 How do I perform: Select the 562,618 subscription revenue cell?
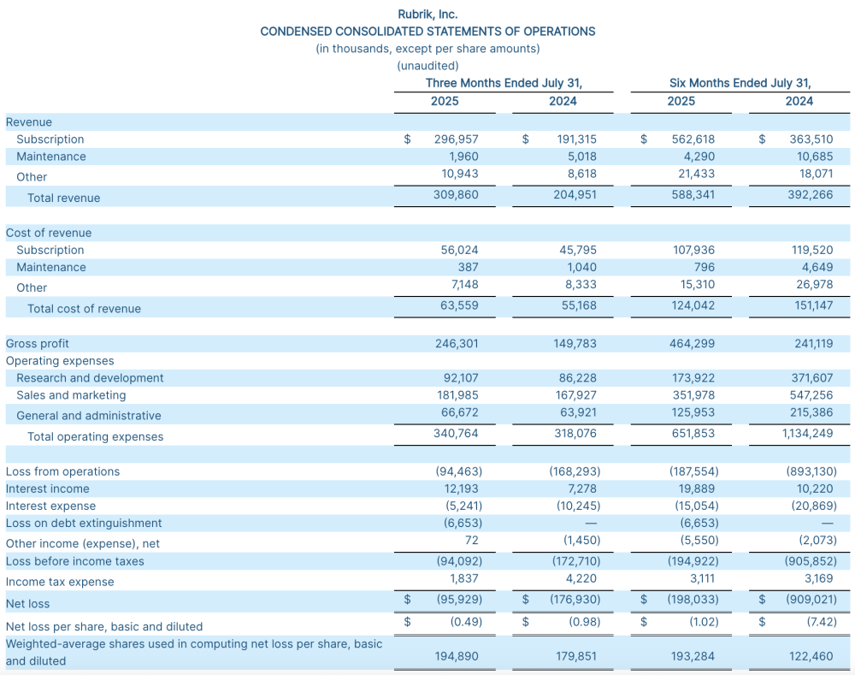click(693, 139)
